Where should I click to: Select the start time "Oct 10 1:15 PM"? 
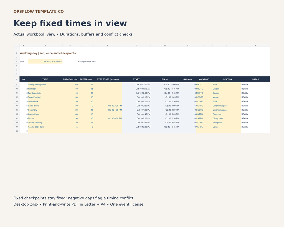136,97
